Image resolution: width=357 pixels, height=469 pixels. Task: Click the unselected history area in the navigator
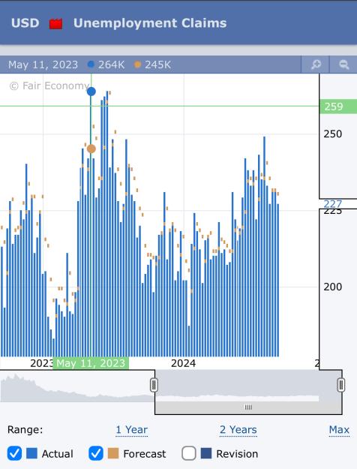[x=76, y=386]
